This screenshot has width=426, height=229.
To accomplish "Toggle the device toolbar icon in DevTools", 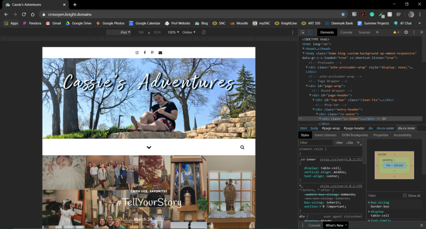I will click(x=310, y=32).
